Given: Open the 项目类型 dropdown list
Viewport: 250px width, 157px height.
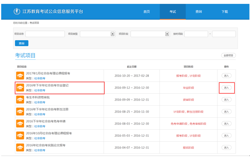Looking at the screenshot, I should 112,34.
